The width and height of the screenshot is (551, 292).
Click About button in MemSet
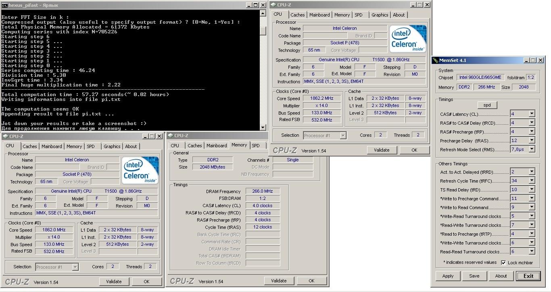(501, 276)
